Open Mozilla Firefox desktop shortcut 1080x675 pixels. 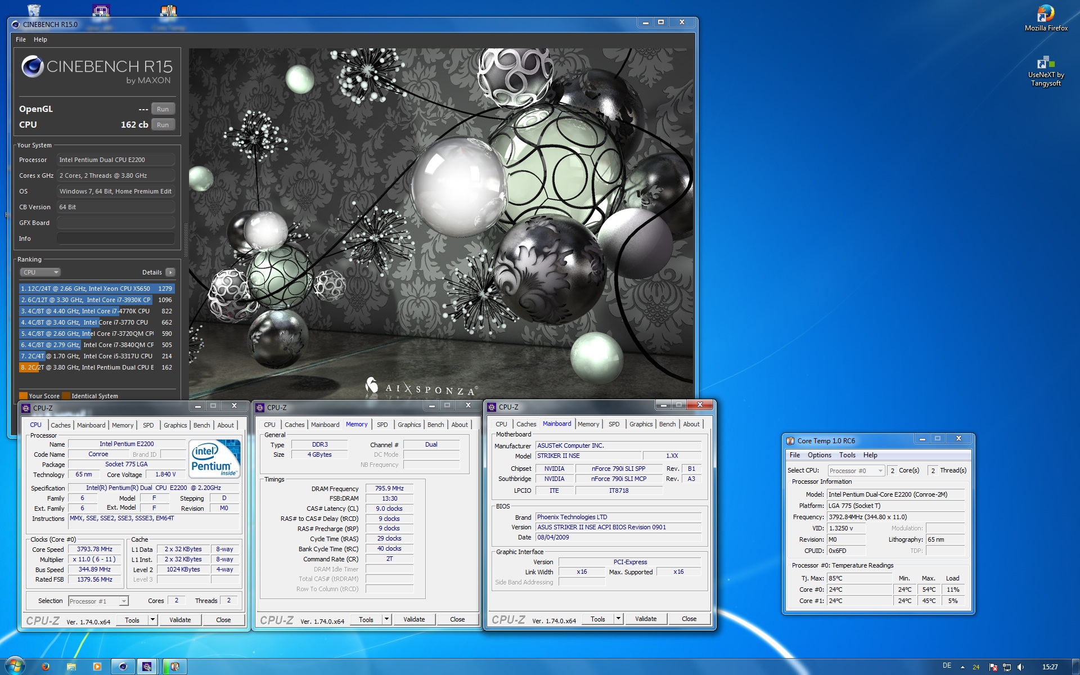pyautogui.click(x=1046, y=18)
